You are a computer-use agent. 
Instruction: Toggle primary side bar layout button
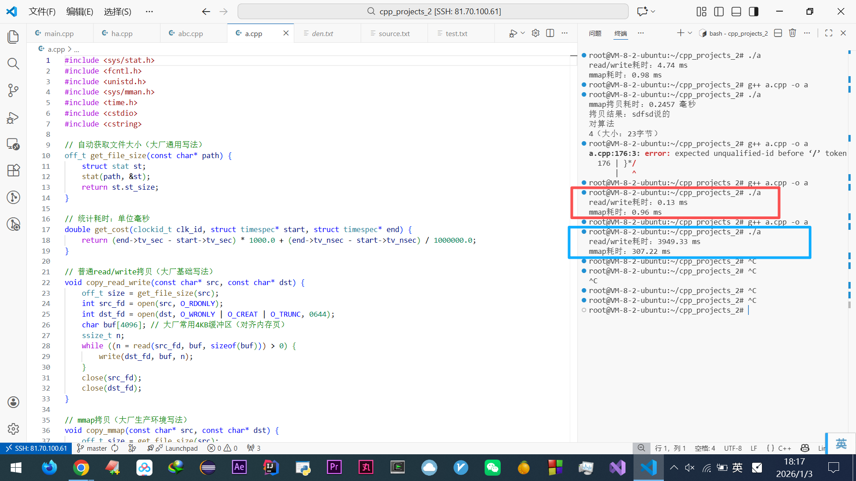coord(719,12)
